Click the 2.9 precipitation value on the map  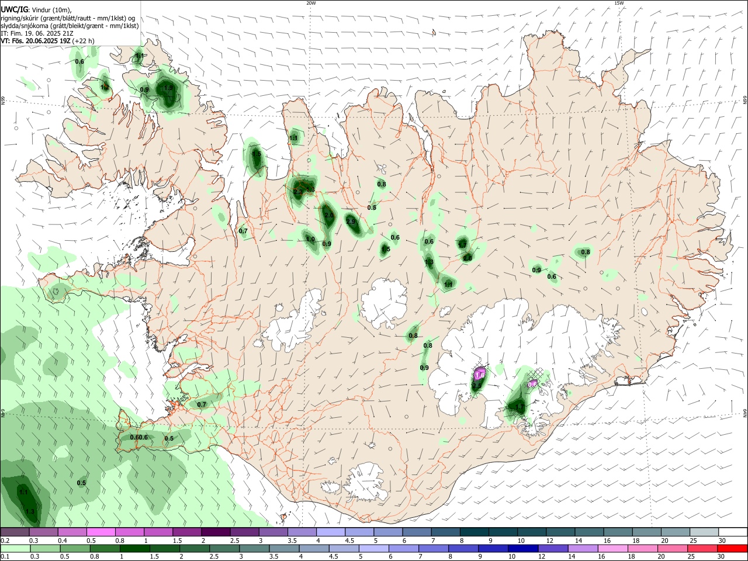[351, 222]
